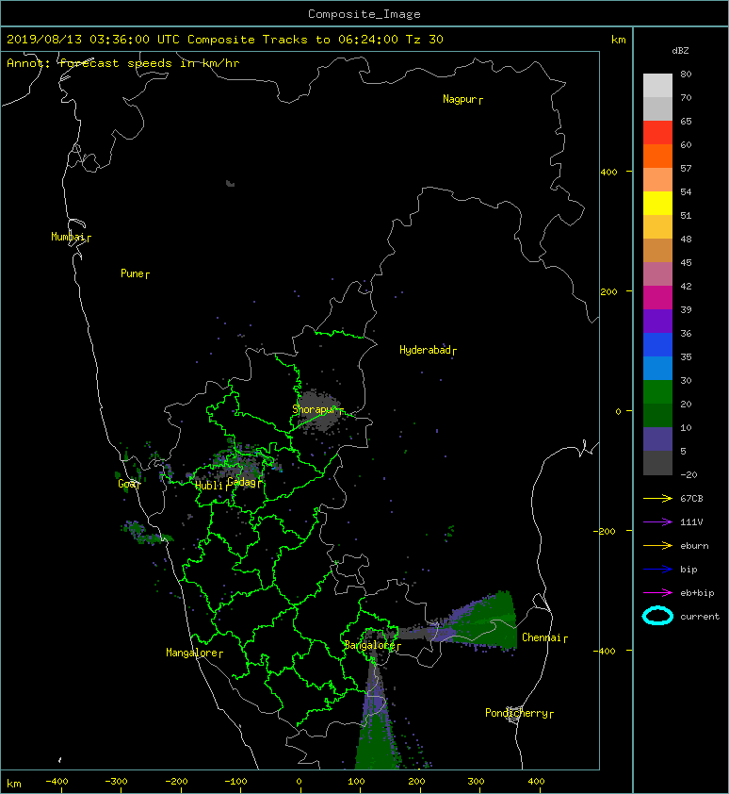Click the 300 tick on the horizontal axis
The image size is (729, 794).
tap(477, 782)
